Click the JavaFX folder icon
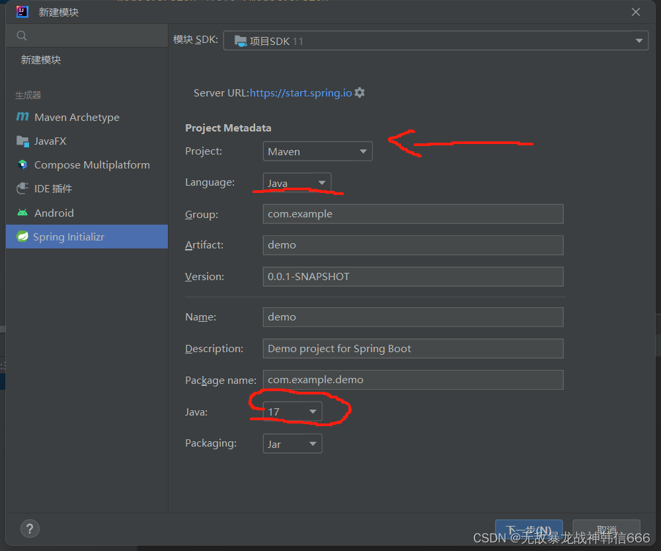Image resolution: width=661 pixels, height=551 pixels. (x=22, y=141)
